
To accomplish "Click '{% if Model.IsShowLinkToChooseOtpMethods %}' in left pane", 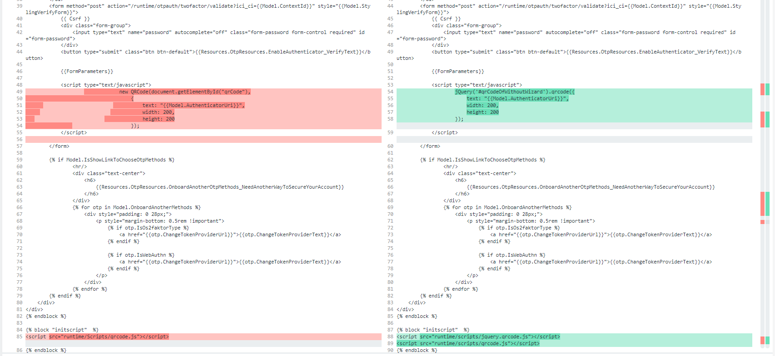I will 112,160.
